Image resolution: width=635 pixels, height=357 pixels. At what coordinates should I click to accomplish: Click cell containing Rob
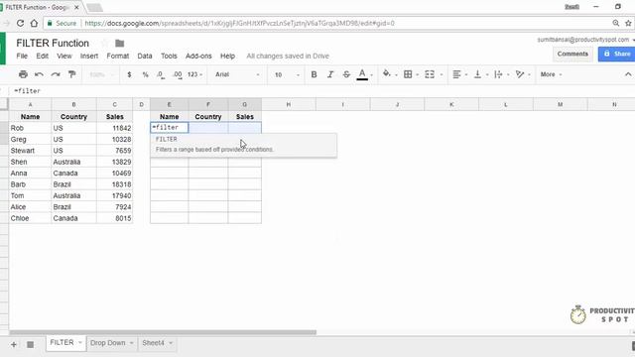[x=31, y=128]
